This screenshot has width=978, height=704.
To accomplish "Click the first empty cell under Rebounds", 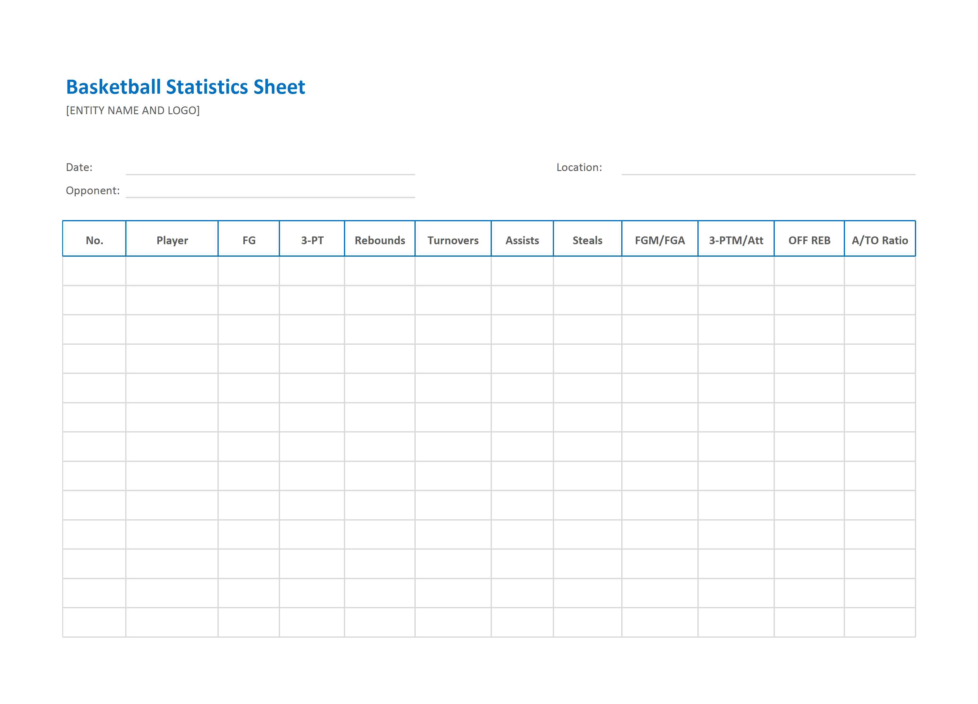I will (380, 271).
